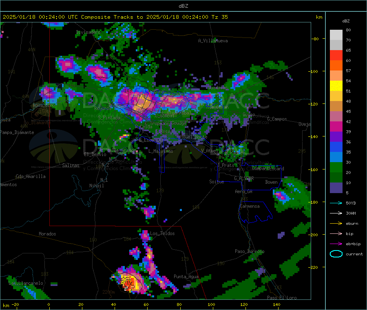This screenshot has width=367, height=310.
Task: Click the white 30HM arrow in the legend
Action: [x=336, y=213]
